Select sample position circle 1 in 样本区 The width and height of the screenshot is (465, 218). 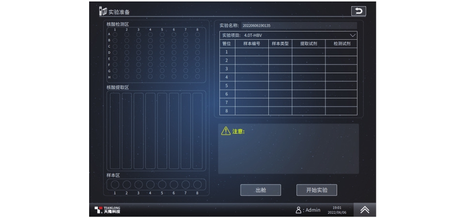[115, 184]
